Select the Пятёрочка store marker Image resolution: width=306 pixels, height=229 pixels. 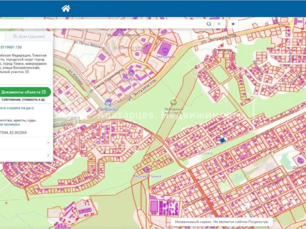pos(108,103)
